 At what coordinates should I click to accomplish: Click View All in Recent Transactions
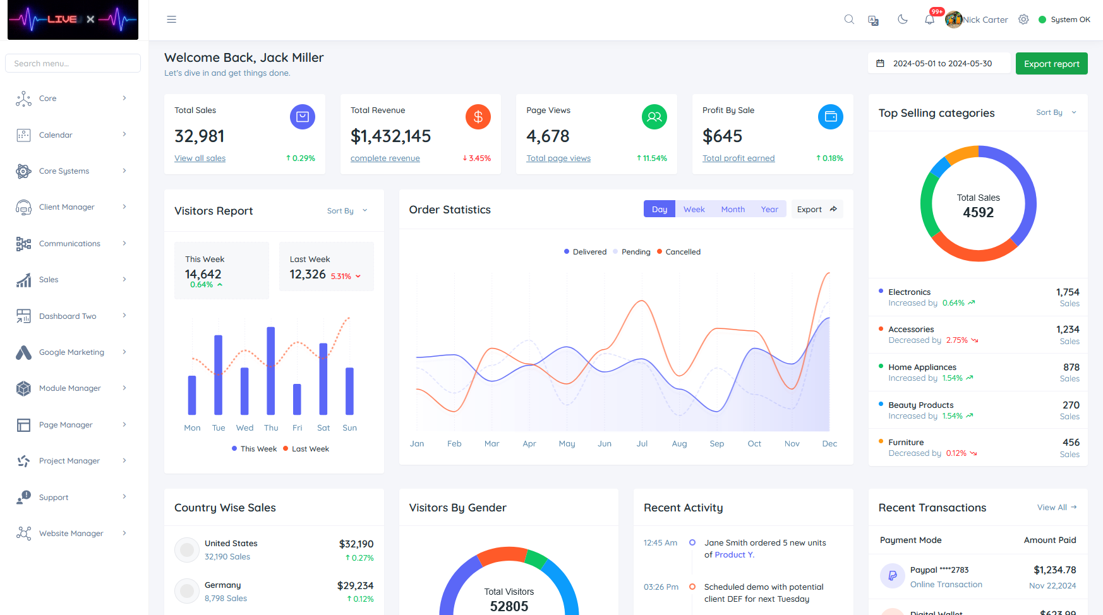click(x=1057, y=508)
